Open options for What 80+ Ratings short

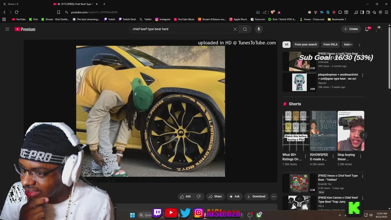click(305, 156)
